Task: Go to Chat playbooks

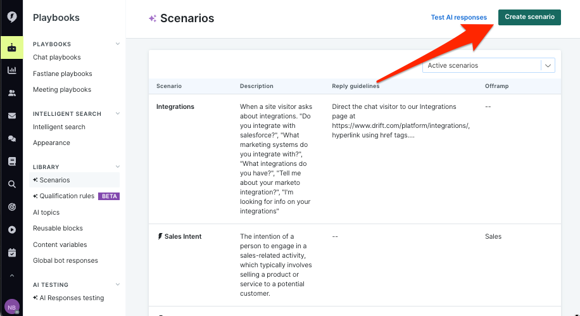Action: point(57,58)
